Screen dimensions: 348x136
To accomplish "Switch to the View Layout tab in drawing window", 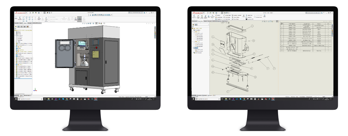I will [x=195, y=21].
